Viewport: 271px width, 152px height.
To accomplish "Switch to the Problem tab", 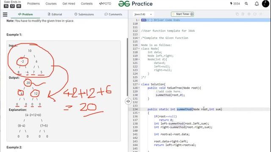I will pos(25,14).
